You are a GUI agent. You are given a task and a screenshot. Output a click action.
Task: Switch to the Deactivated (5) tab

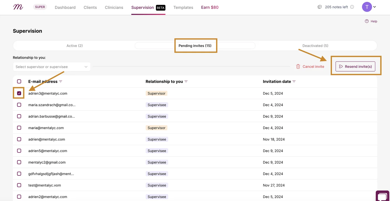(x=315, y=46)
